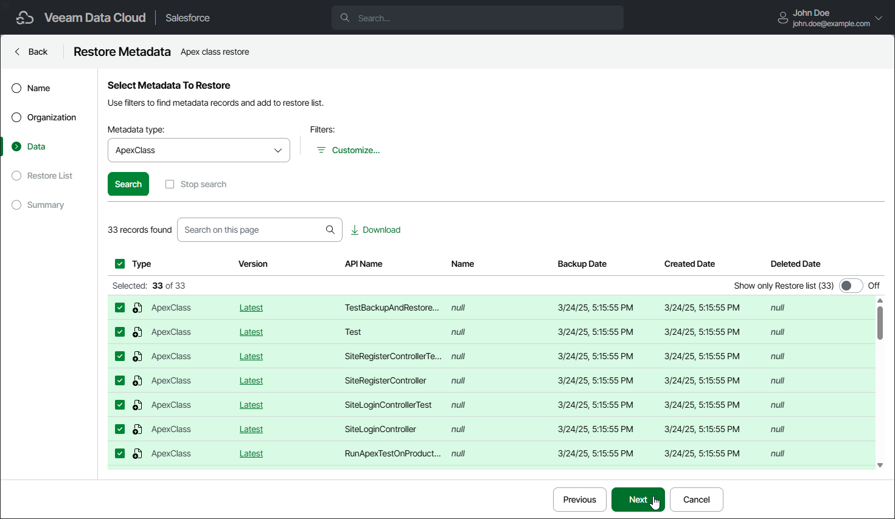Open Latest version link for SiteLoginController

point(251,429)
